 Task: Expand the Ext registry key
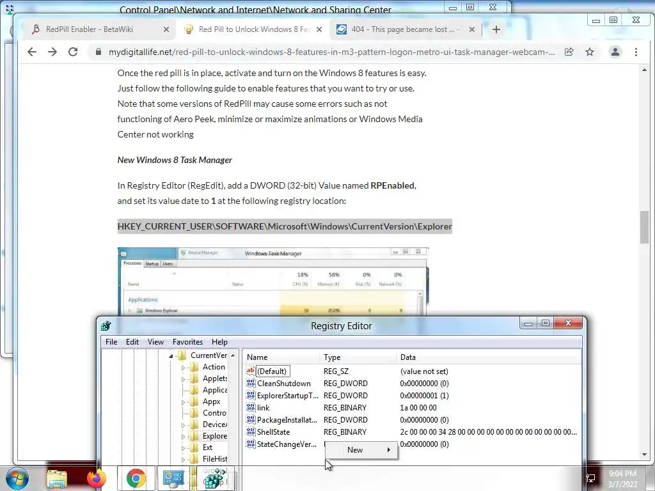click(x=183, y=448)
